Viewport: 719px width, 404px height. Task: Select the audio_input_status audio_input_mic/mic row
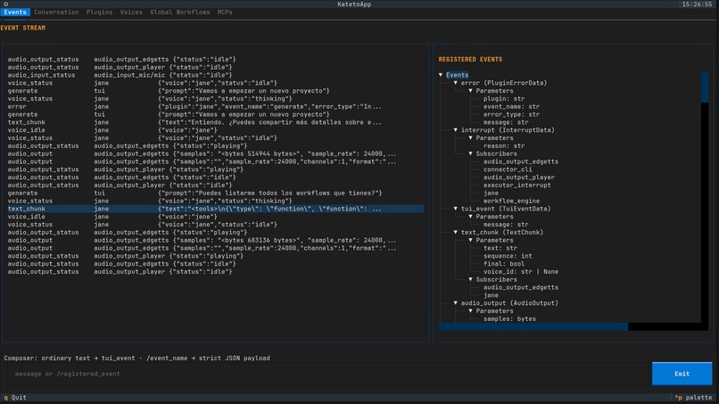(x=215, y=75)
